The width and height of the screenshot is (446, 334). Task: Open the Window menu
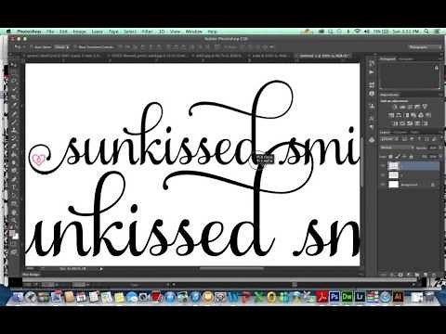(x=193, y=32)
